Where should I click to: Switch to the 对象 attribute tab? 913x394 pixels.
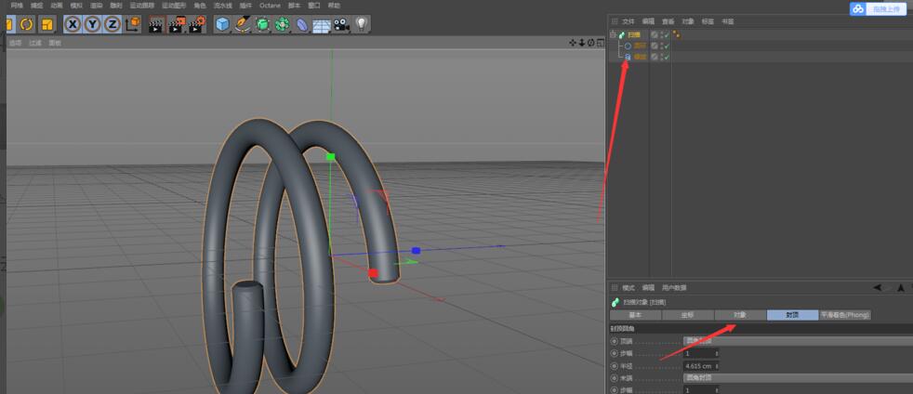[x=739, y=315]
